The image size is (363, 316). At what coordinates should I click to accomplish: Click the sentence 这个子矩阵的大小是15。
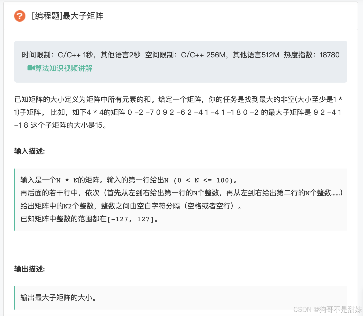tap(68, 125)
